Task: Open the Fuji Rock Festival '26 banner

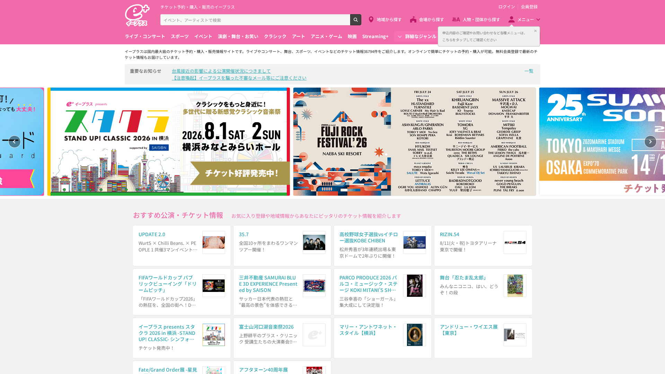Action: 415,142
